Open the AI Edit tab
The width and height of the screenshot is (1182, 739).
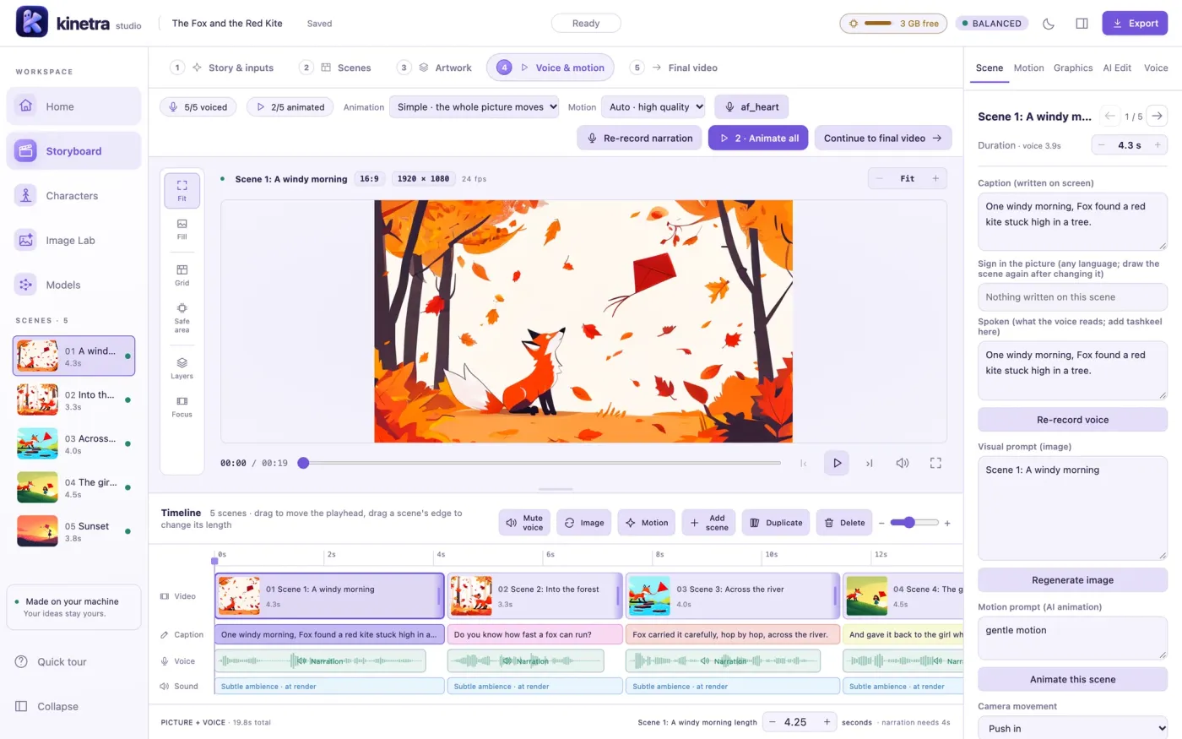click(x=1117, y=68)
